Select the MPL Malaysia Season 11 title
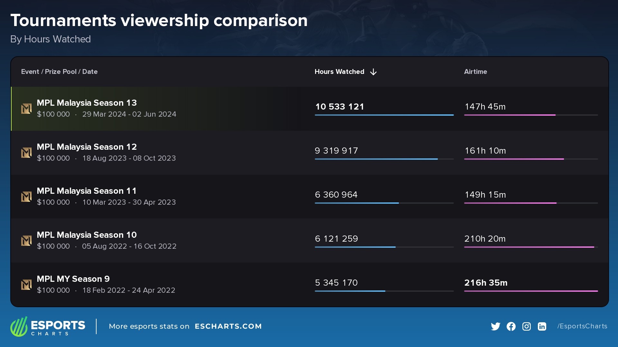618x347 pixels. click(87, 191)
